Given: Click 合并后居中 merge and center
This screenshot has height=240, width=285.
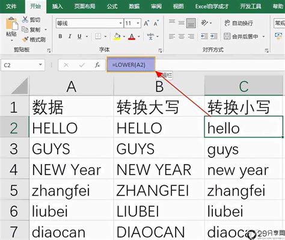Looking at the screenshot, I should pyautogui.click(x=241, y=37).
